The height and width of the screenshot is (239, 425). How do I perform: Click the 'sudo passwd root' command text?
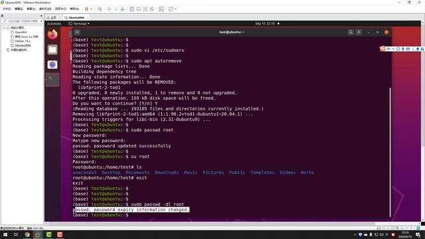tap(152, 130)
